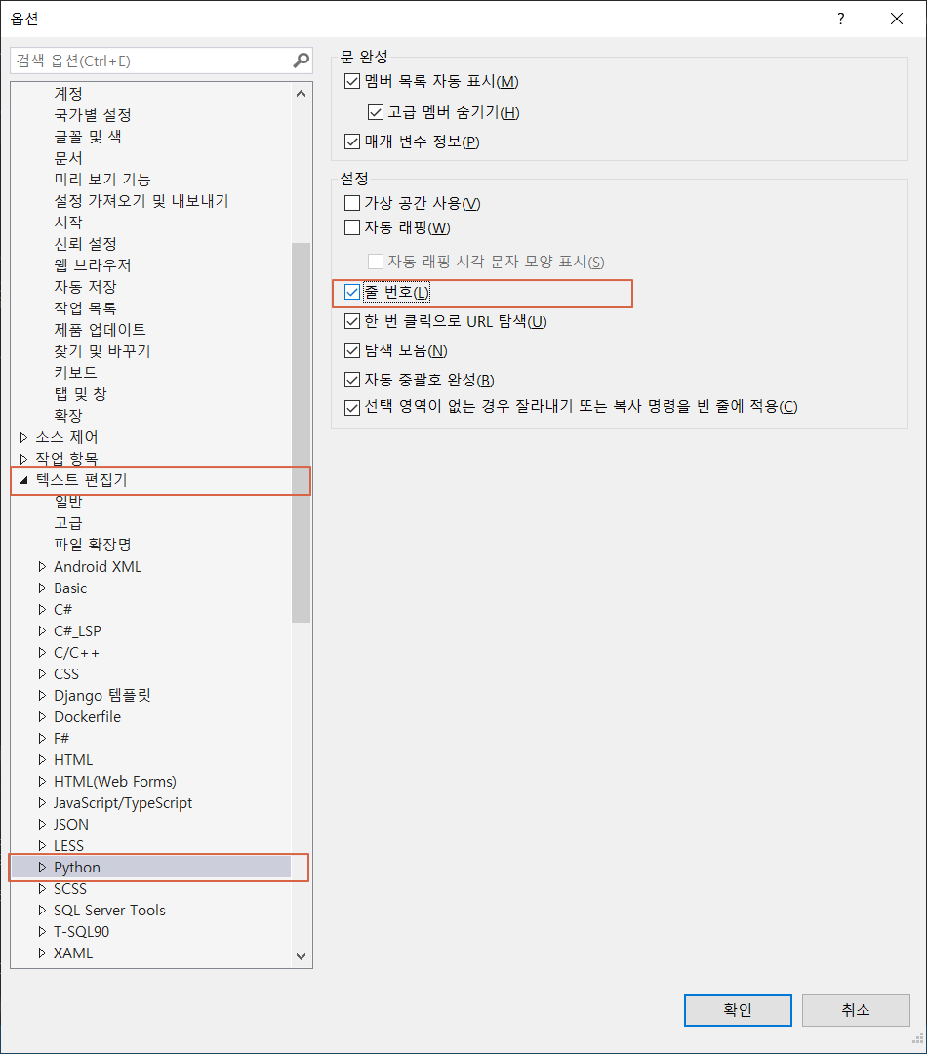Toggle 탐색 모음 checkbox

click(351, 350)
